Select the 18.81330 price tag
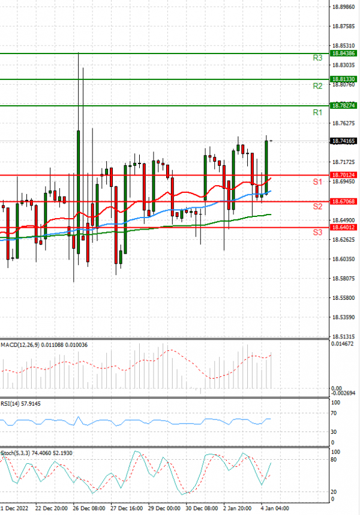This screenshot has height=515, width=360. click(x=343, y=79)
